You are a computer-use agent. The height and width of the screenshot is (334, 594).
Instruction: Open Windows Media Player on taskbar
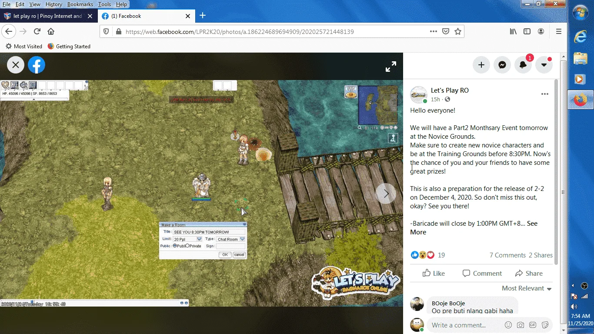pos(581,79)
